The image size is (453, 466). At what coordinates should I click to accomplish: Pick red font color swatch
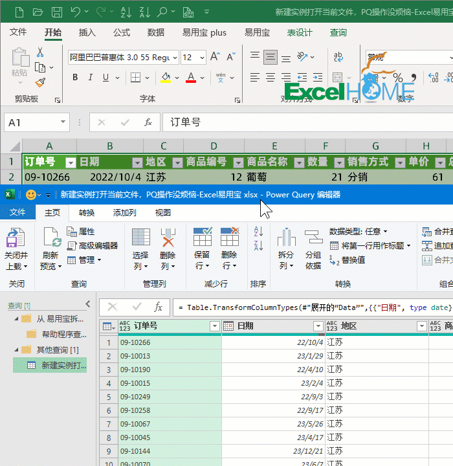click(x=191, y=81)
